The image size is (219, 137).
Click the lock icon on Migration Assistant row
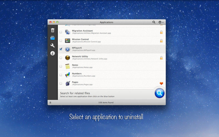click(161, 32)
